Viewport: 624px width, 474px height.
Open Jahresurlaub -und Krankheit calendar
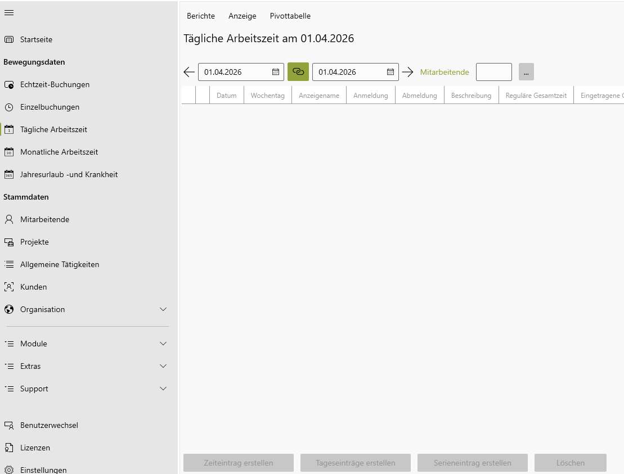tap(69, 174)
